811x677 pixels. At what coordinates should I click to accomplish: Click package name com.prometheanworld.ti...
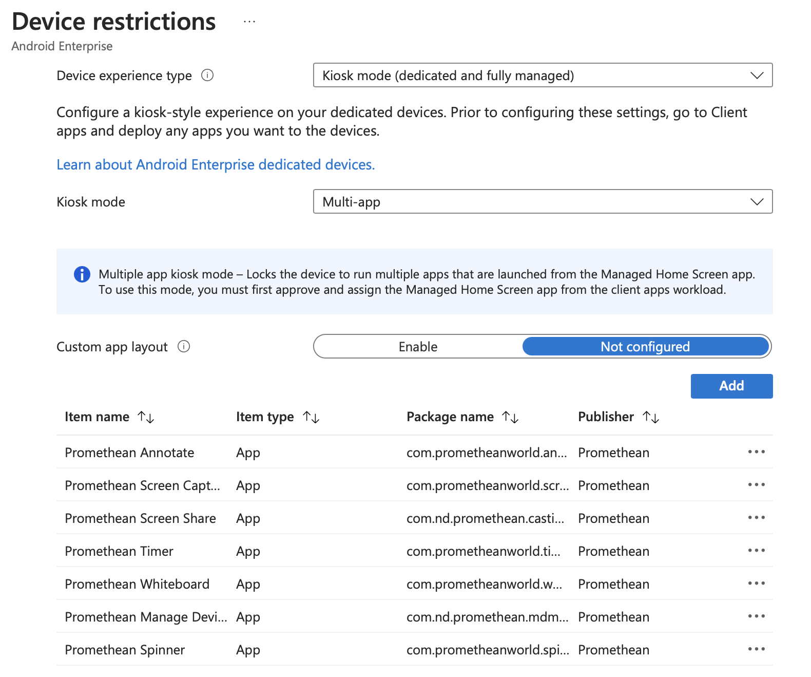click(x=484, y=551)
